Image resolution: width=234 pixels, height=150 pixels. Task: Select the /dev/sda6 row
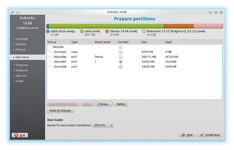click(x=135, y=57)
